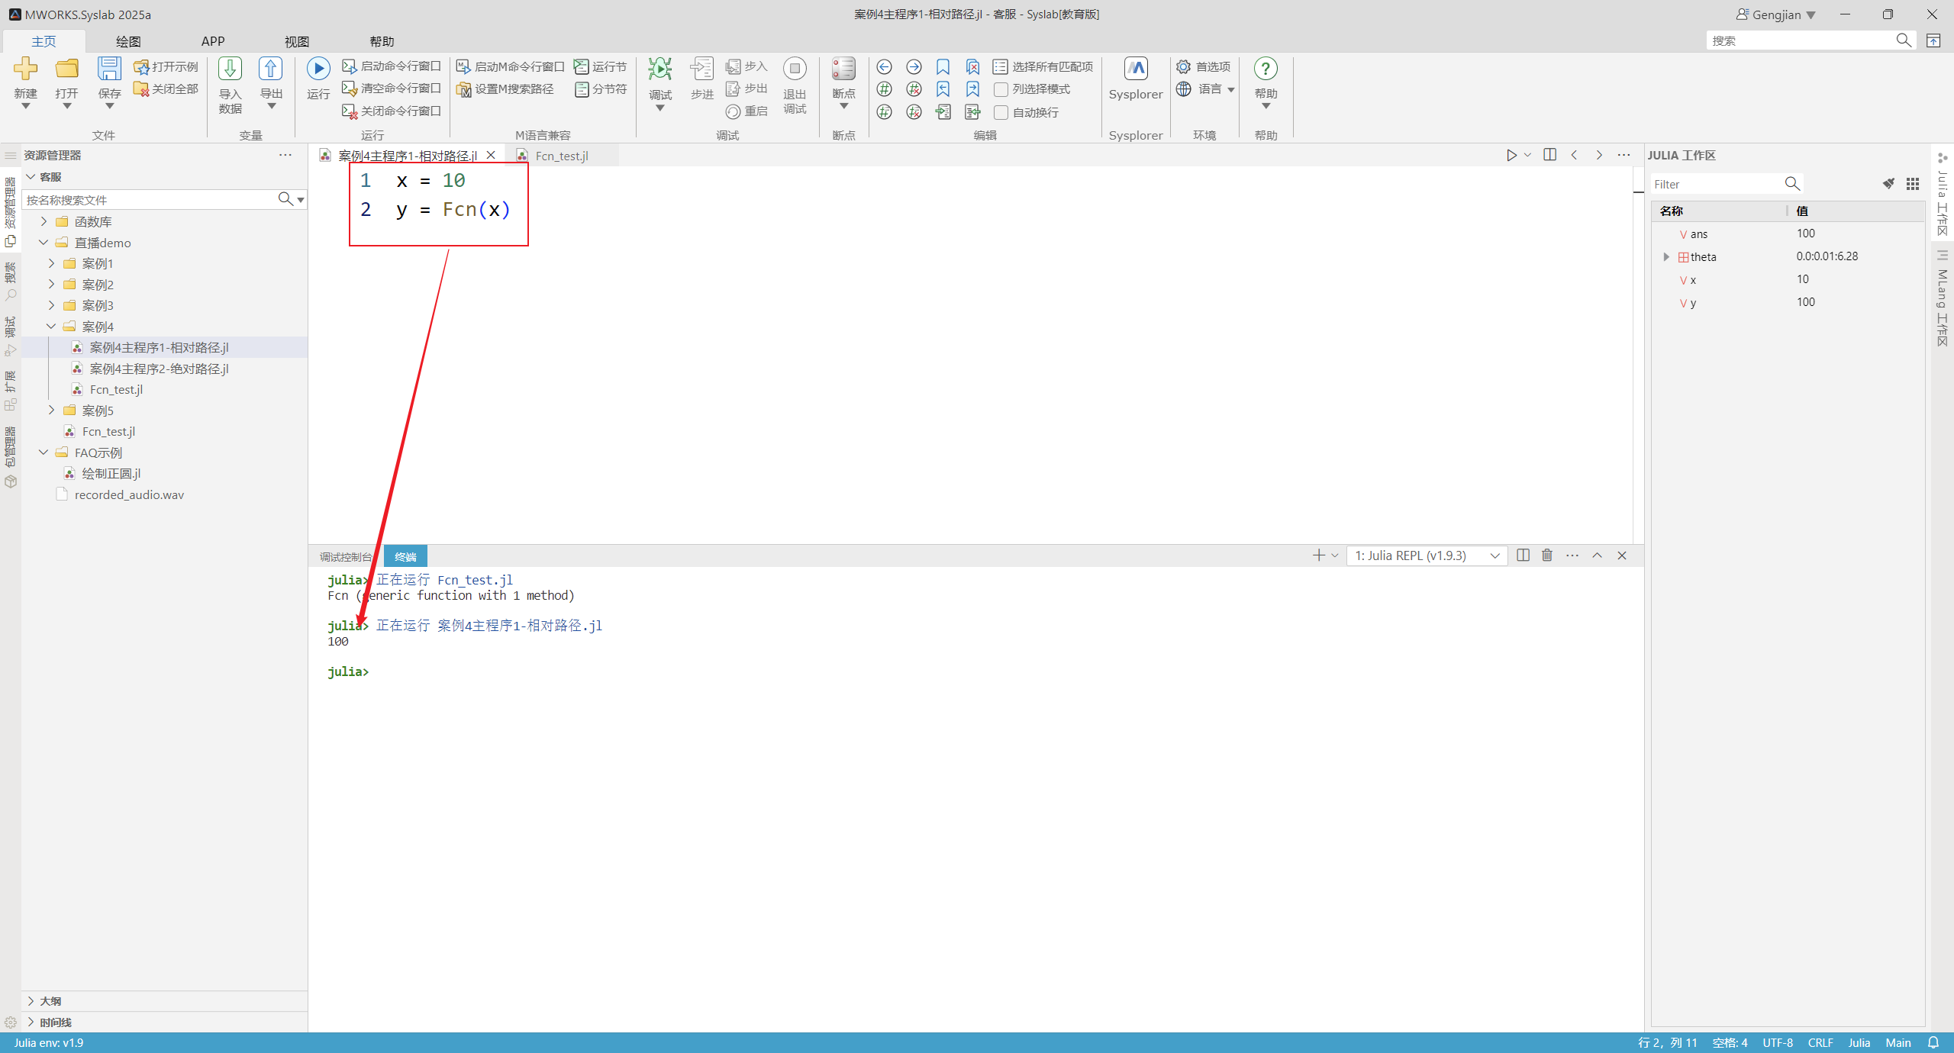This screenshot has height=1053, width=1954.
Task: Click the 退出调试 stop icon
Action: click(795, 69)
